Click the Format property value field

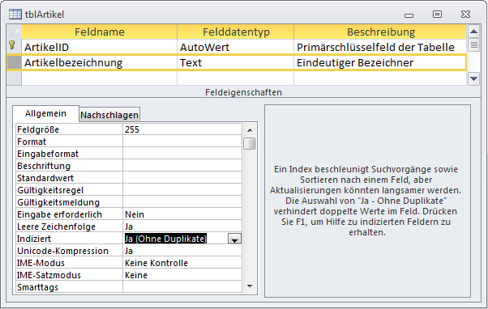(x=182, y=142)
